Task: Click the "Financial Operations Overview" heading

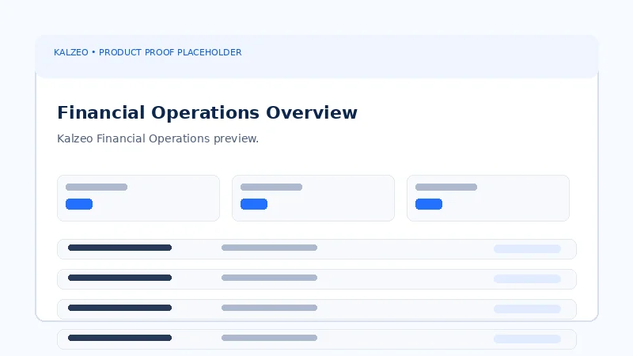Action: (207, 112)
